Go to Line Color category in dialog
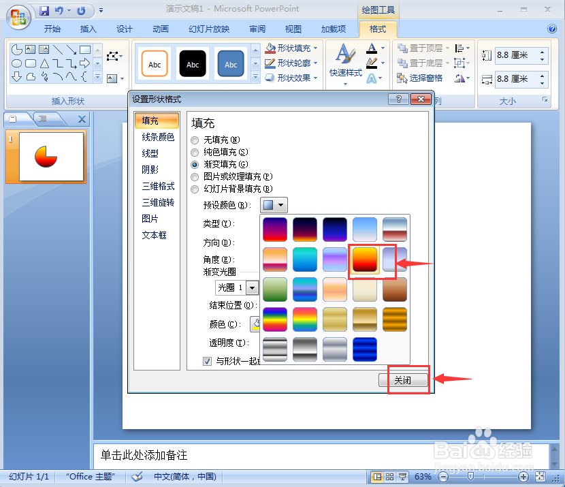The width and height of the screenshot is (565, 487). click(x=158, y=137)
